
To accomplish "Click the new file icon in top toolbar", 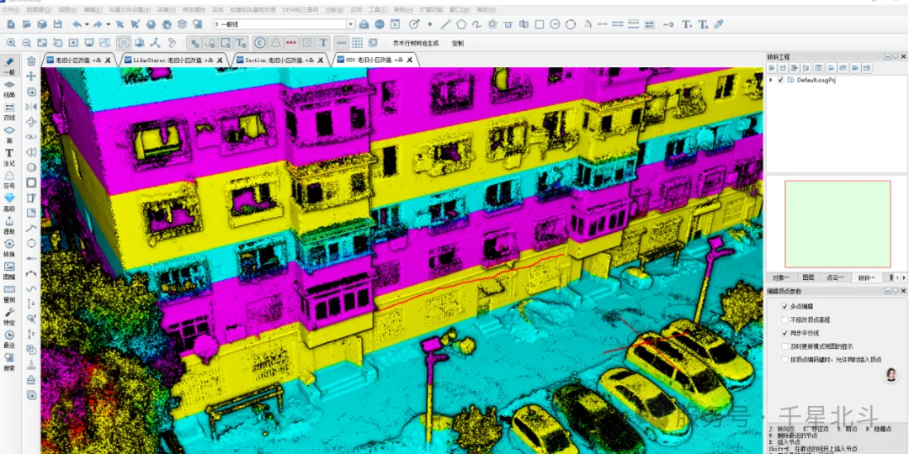I will click(x=11, y=24).
